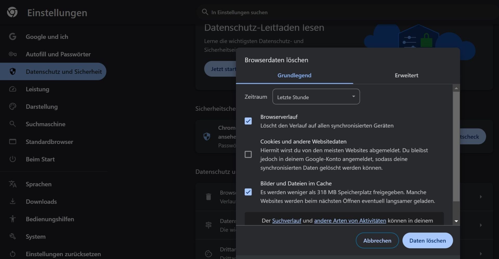The image size is (499, 259).
Task: Click the wrench icon for System
Action: coord(12,236)
